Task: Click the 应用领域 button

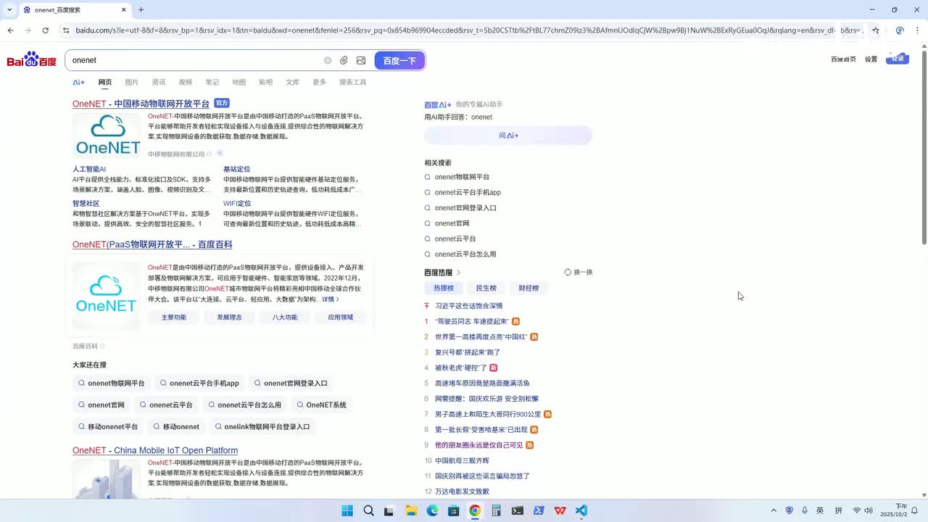Action: coord(341,317)
